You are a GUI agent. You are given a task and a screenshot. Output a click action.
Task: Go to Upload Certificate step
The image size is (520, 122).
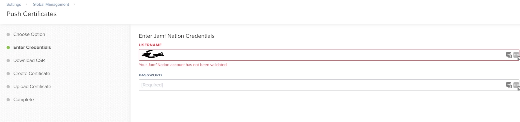point(32,86)
